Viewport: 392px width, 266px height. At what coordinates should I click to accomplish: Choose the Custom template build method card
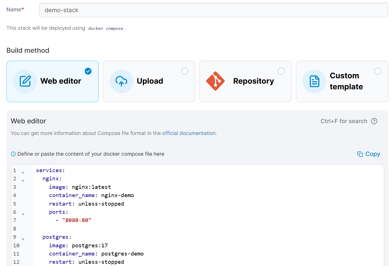(x=342, y=81)
